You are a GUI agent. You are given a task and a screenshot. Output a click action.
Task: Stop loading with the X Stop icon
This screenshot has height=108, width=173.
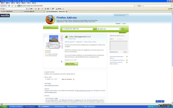[12, 6]
